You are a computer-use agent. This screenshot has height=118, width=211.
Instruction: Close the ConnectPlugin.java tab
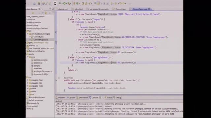149,9
